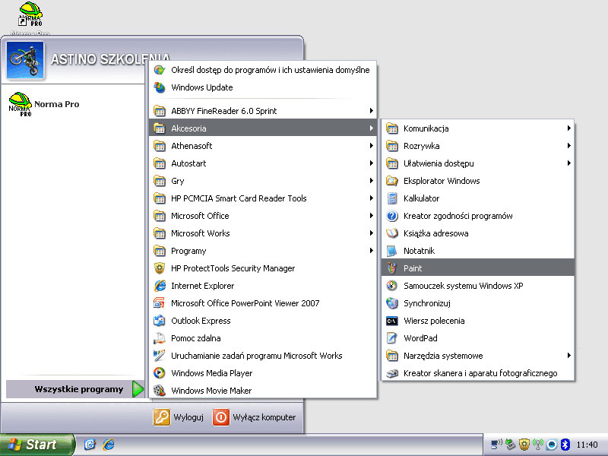Launch Kalkulator
Viewport: 608px width, 456px height.
[478, 198]
